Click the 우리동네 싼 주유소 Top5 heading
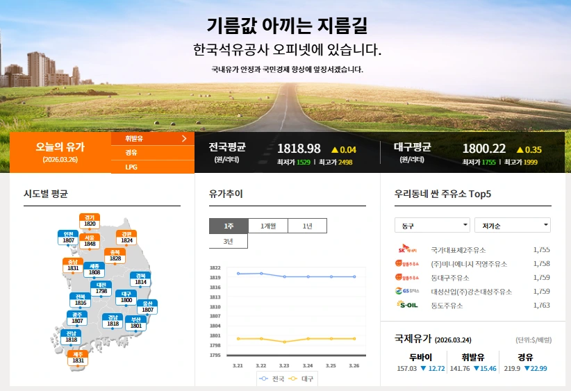571x391 pixels. 442,194
